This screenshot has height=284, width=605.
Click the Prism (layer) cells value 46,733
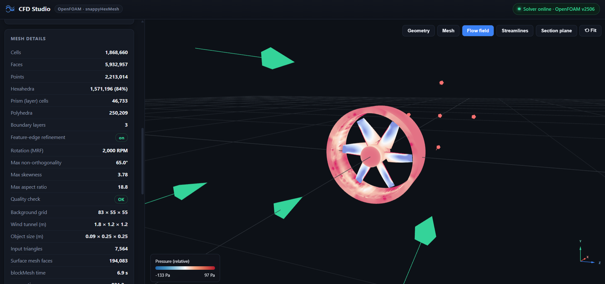(x=120, y=101)
